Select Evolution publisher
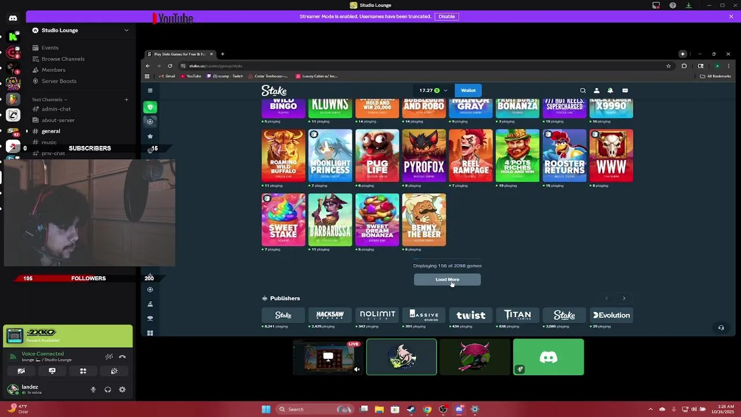 tap(611, 315)
